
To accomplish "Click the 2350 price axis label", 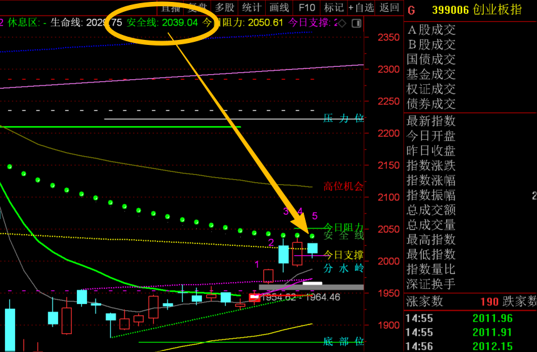I will (x=389, y=37).
